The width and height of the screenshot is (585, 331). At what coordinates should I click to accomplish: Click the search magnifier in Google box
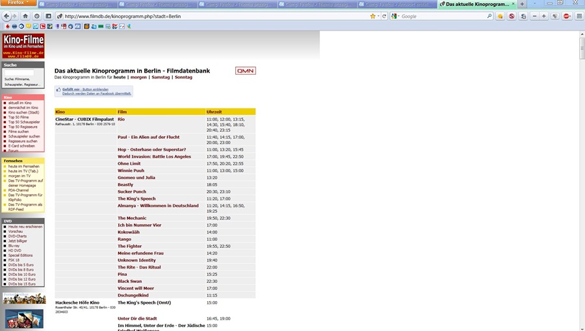489,16
